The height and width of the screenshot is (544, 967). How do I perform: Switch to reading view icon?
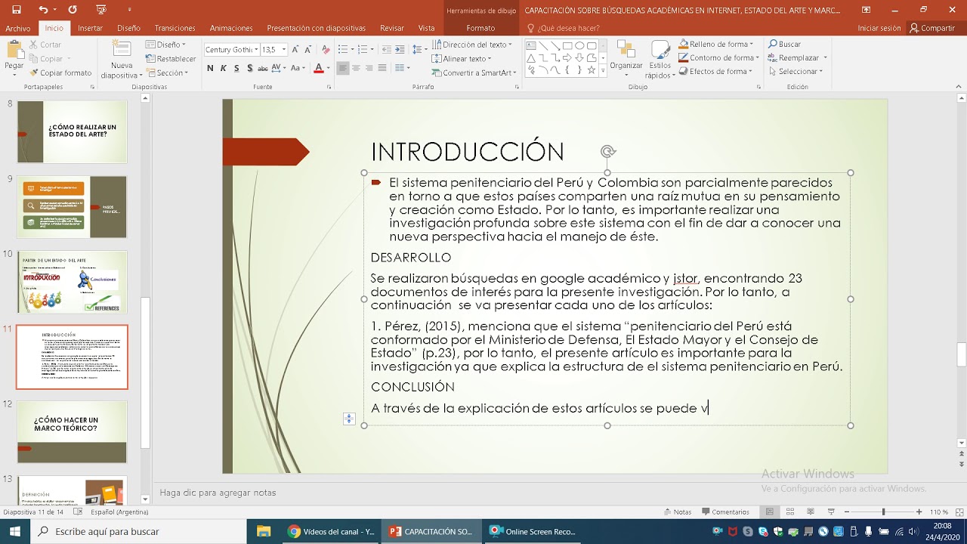click(810, 512)
